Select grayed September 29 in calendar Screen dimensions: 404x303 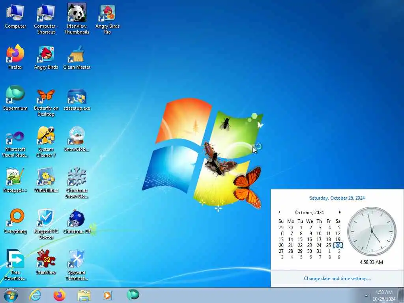[281, 228]
